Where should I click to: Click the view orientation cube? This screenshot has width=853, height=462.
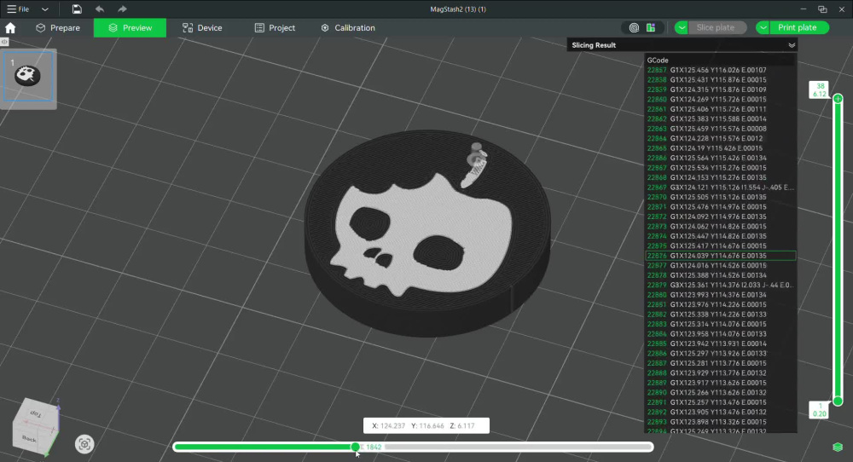click(35, 427)
